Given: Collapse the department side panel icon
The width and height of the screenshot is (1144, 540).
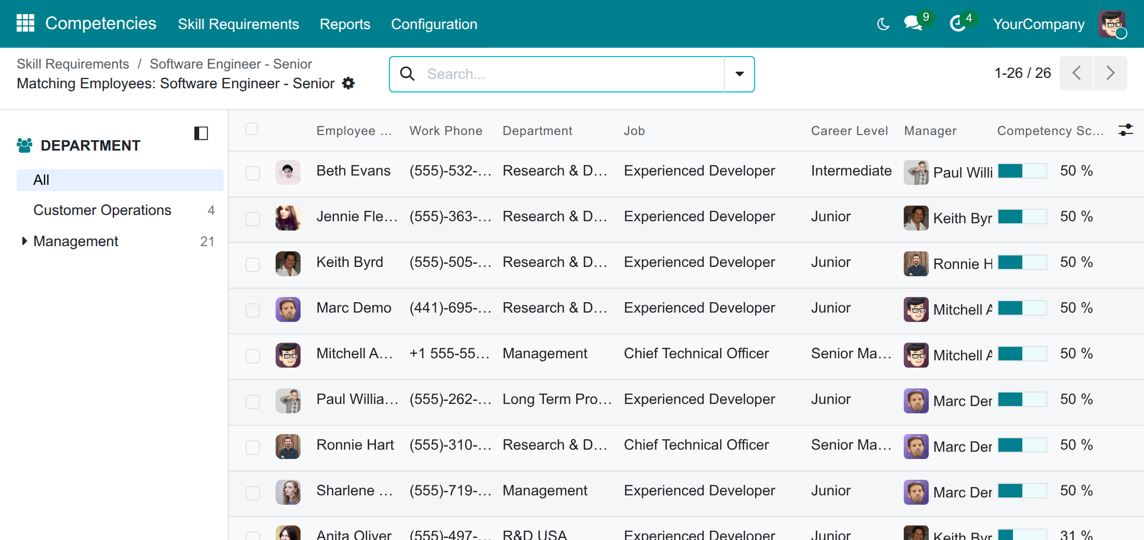Looking at the screenshot, I should (201, 133).
